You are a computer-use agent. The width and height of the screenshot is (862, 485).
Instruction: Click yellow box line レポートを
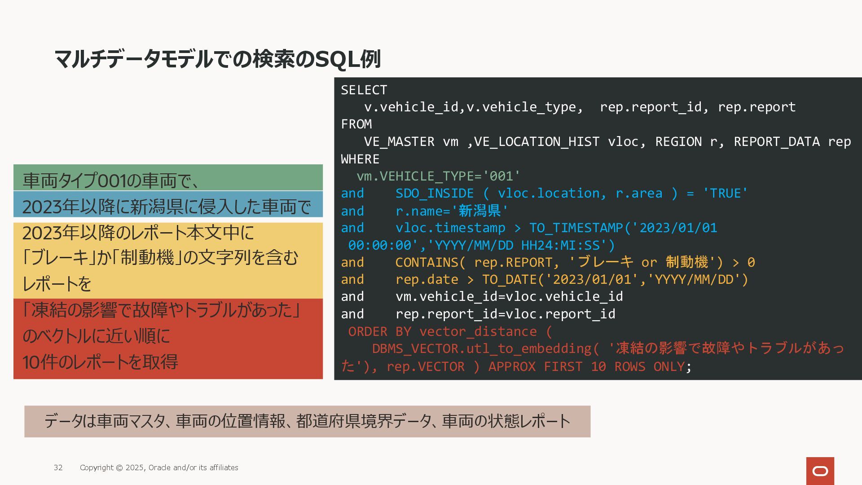point(57,283)
